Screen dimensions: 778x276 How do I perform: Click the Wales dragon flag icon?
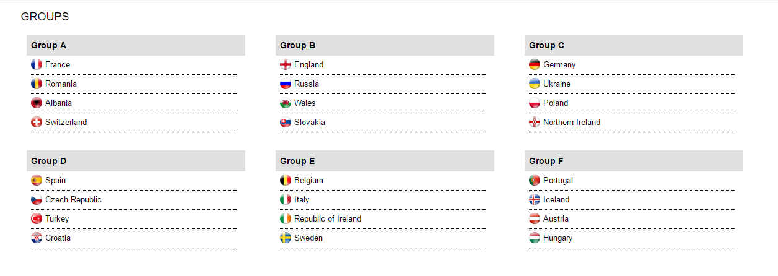point(286,103)
